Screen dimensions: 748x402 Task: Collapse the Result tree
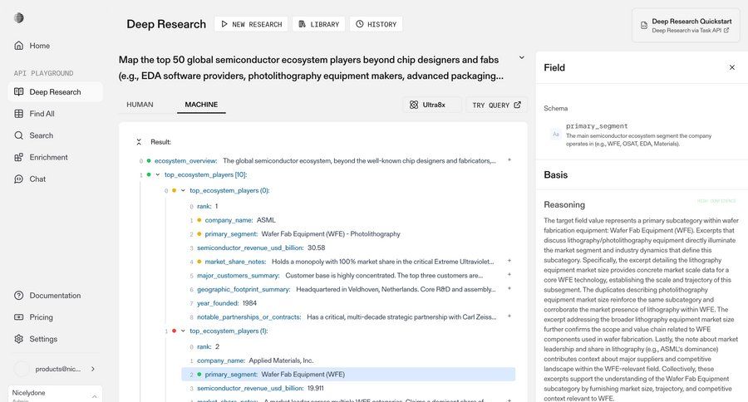click(139, 142)
